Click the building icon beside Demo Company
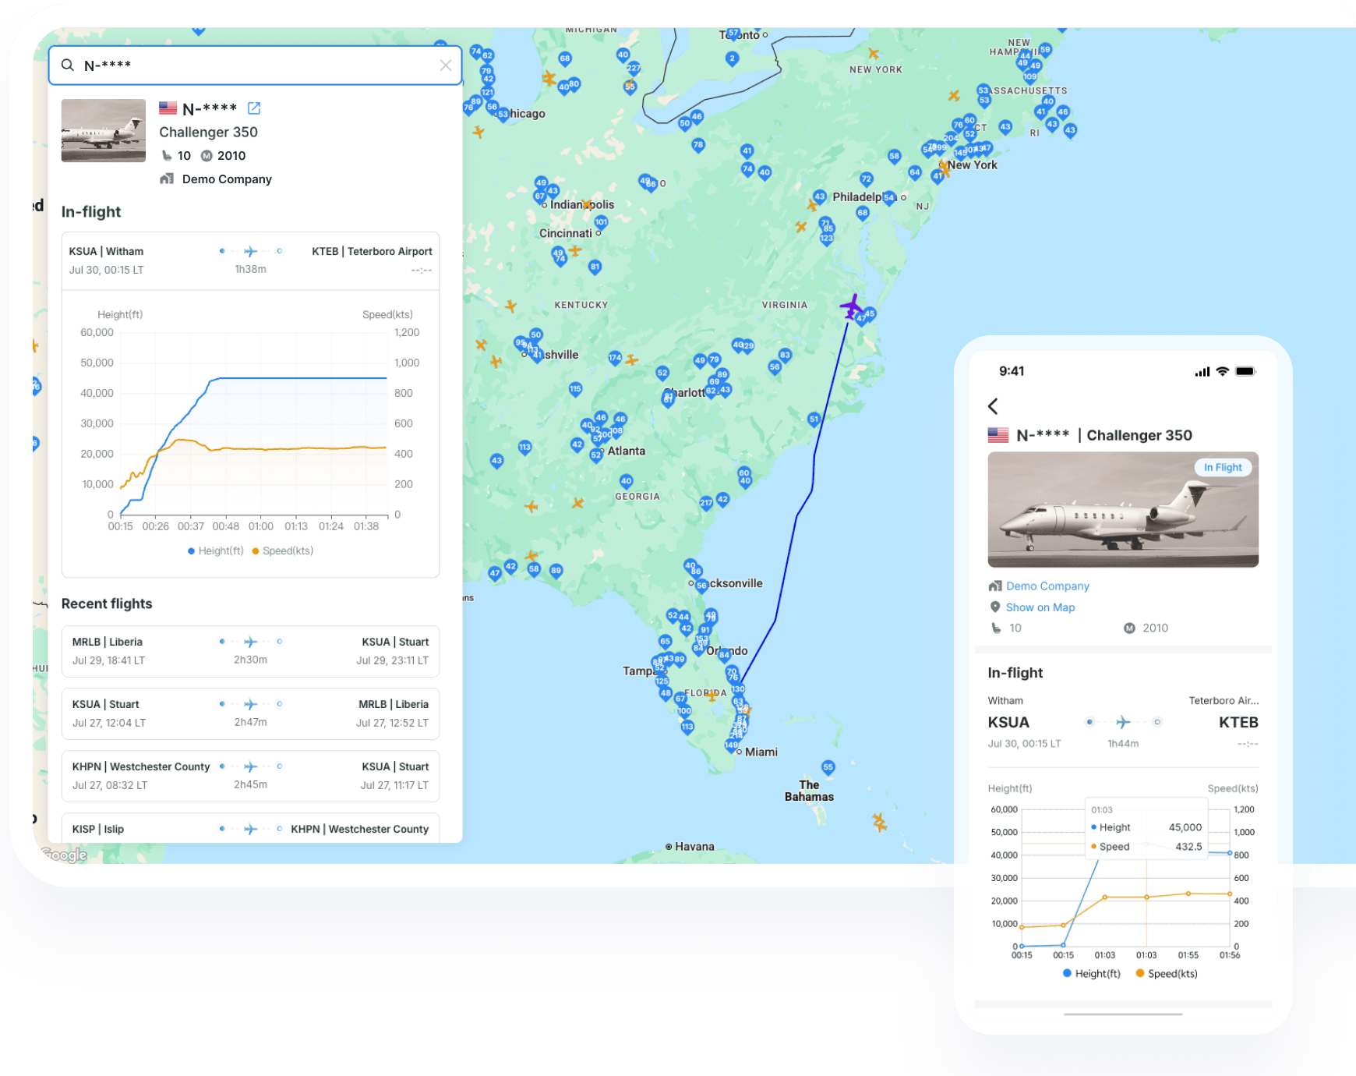Image resolution: width=1356 pixels, height=1076 pixels. (x=165, y=179)
